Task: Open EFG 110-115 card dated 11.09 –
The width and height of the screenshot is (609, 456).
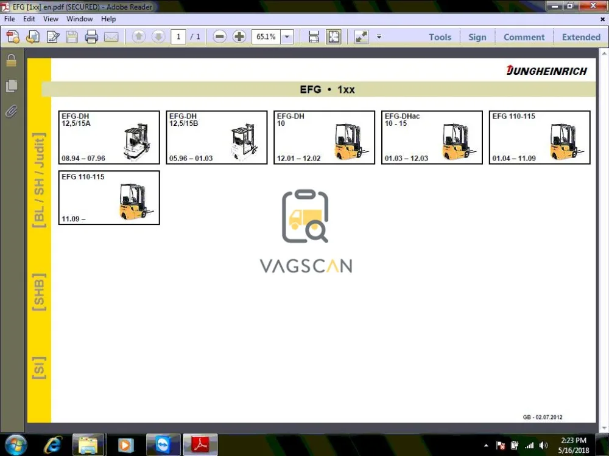Action: pyautogui.click(x=109, y=198)
